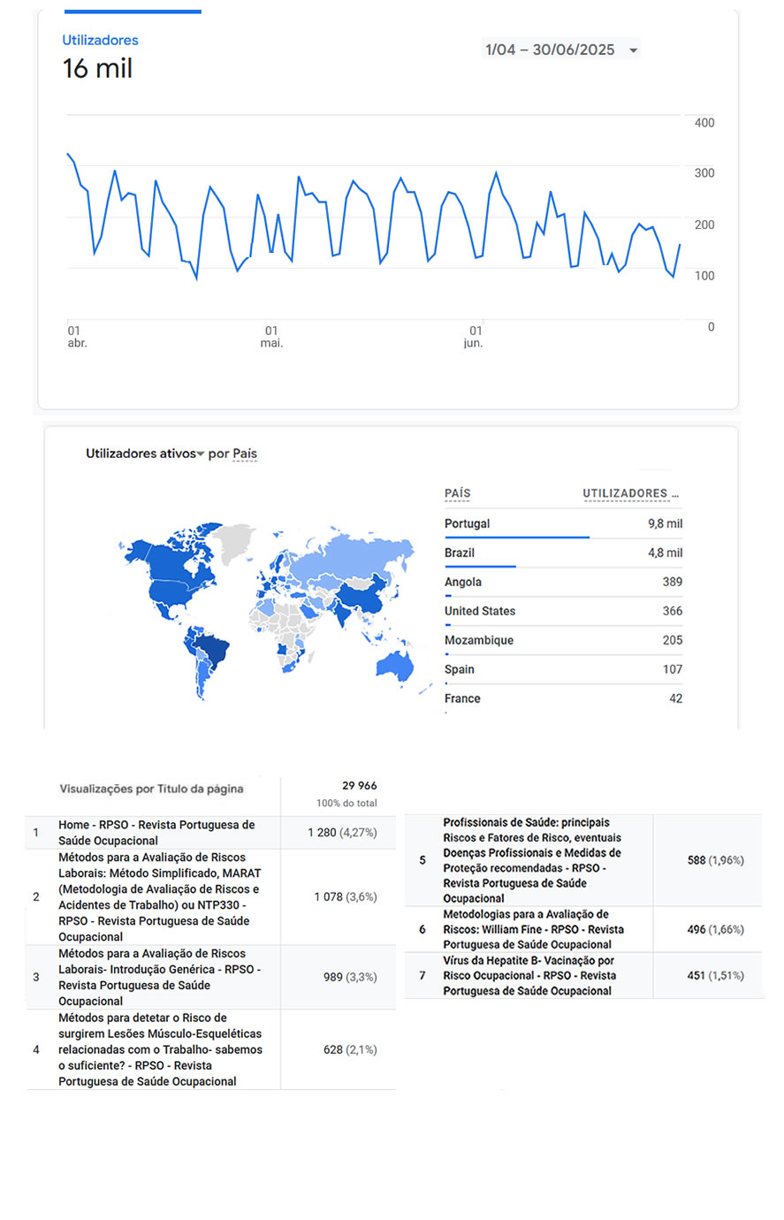Open the date range dropdown arrow
The image size is (784, 1220).
[x=633, y=50]
